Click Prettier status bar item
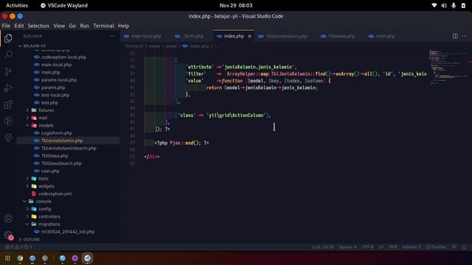This screenshot has height=265, width=472. pos(436,247)
